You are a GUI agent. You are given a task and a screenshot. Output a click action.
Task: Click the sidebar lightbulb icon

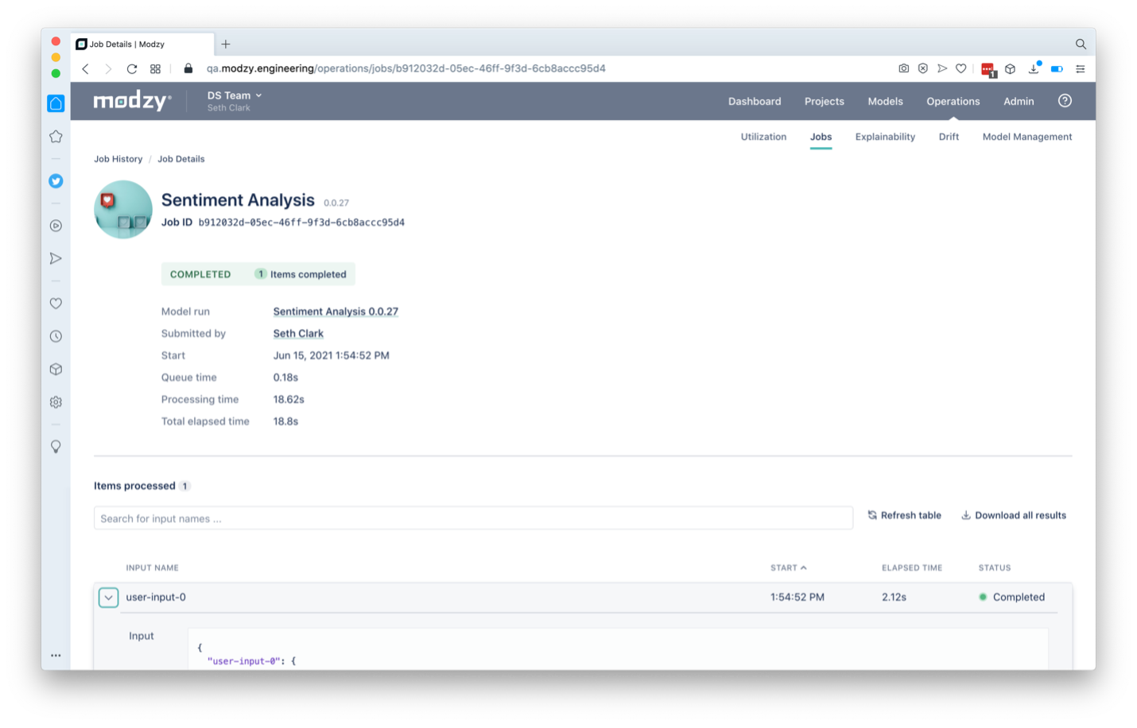56,447
